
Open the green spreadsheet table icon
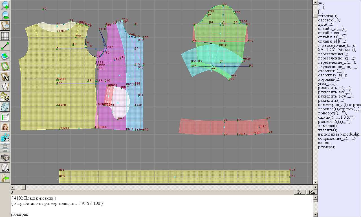[5, 117]
